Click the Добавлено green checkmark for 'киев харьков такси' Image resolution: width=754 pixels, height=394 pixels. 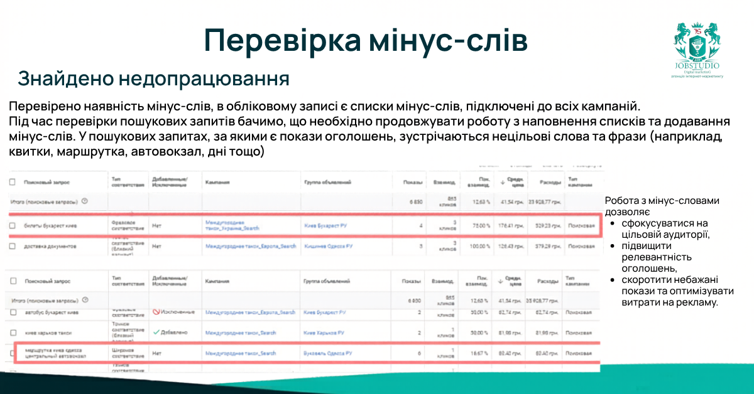point(158,331)
